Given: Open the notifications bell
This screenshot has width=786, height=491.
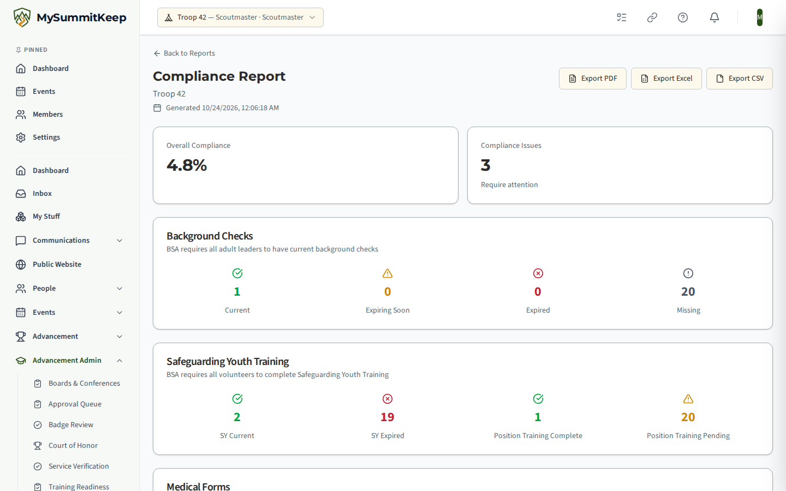Looking at the screenshot, I should click(714, 17).
